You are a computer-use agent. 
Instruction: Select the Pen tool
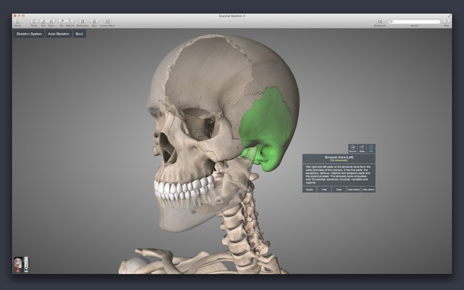[43, 21]
